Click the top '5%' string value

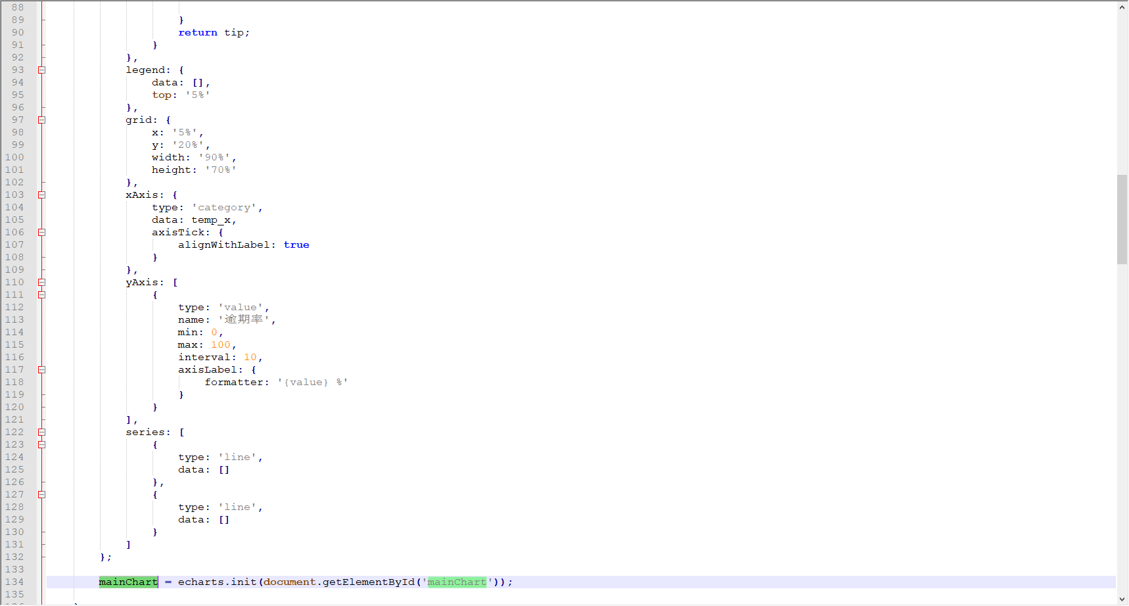(198, 95)
